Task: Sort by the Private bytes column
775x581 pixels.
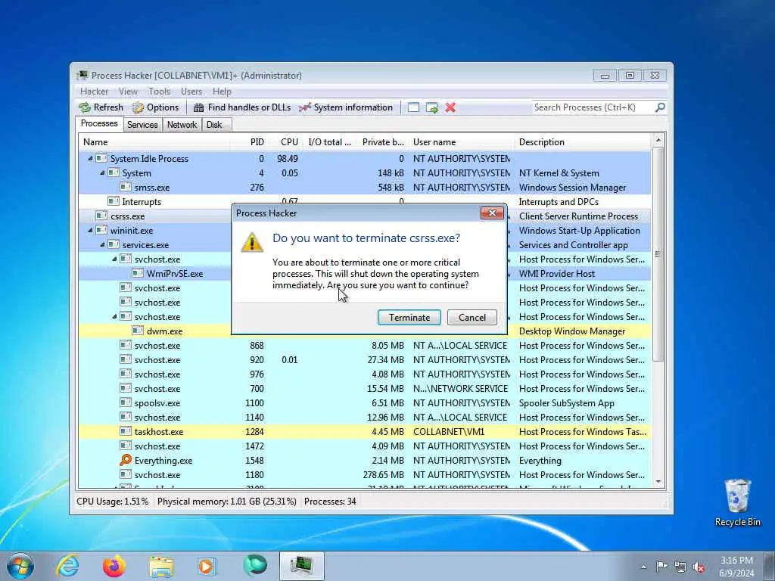Action: [x=381, y=141]
